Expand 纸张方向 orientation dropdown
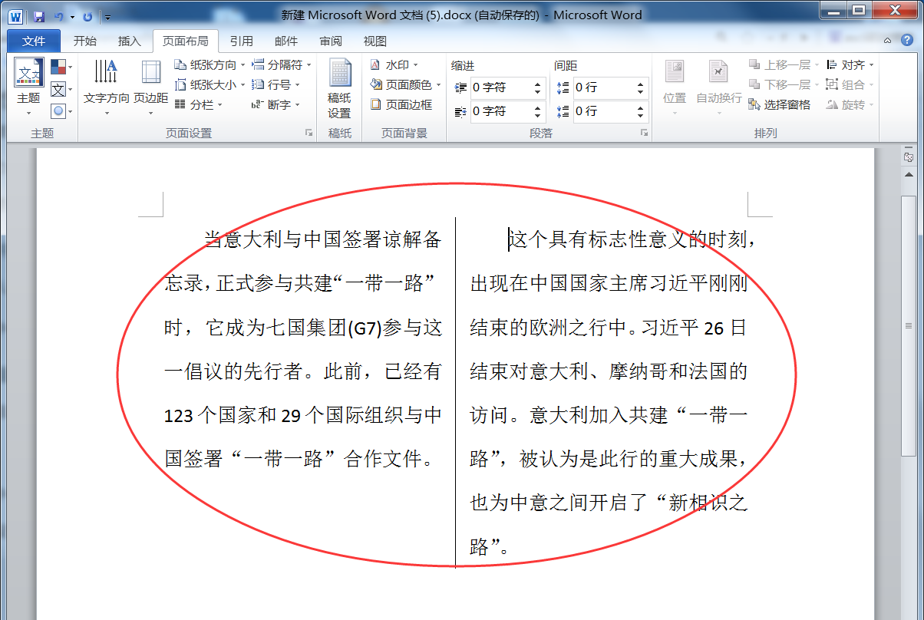The width and height of the screenshot is (924, 620). click(210, 65)
